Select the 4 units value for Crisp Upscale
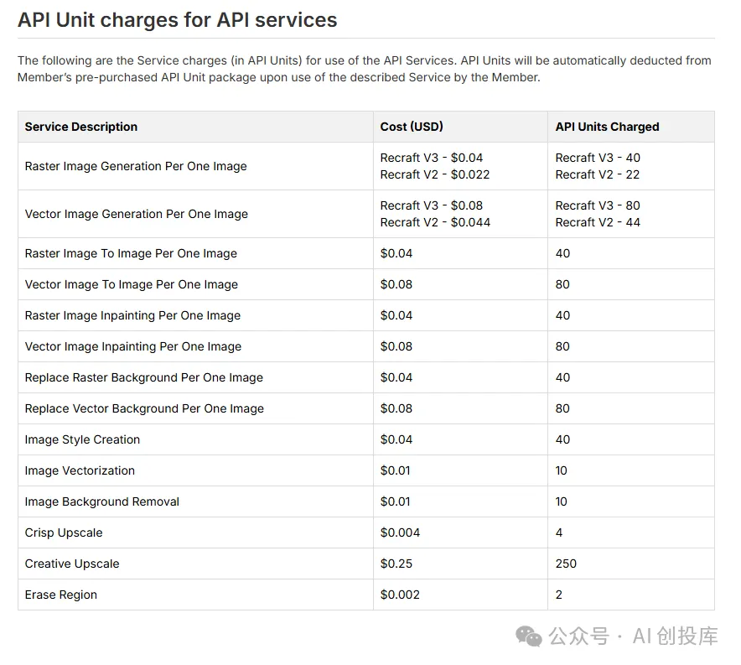The image size is (741, 665). (x=559, y=533)
